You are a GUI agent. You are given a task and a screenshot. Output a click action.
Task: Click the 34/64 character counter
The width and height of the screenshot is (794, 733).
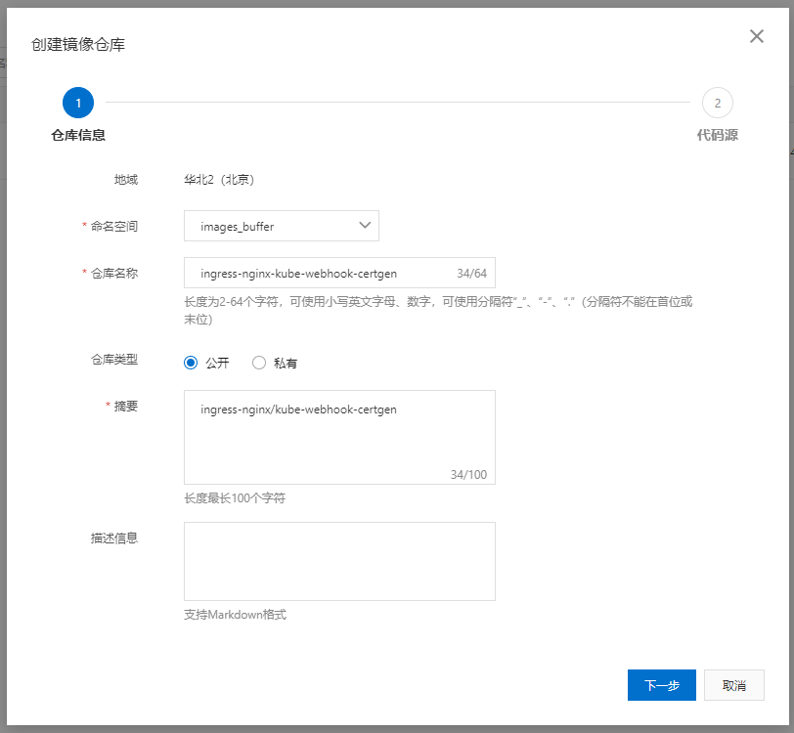pos(471,274)
